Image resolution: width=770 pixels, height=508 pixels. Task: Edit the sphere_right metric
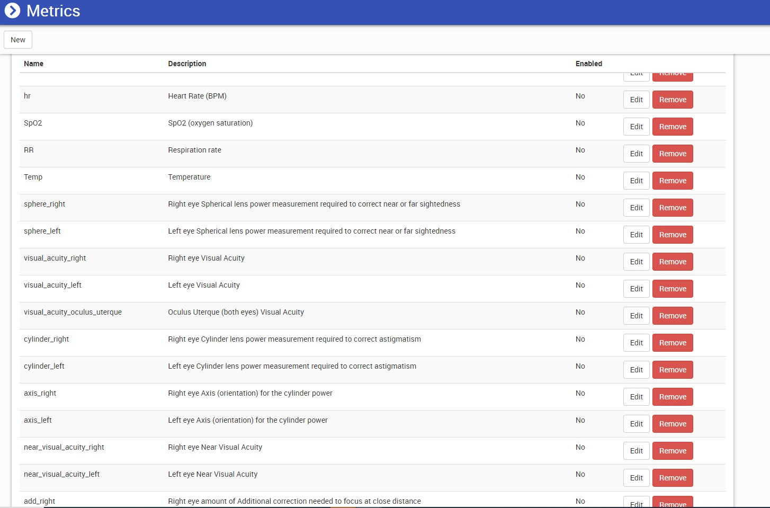pyautogui.click(x=636, y=208)
